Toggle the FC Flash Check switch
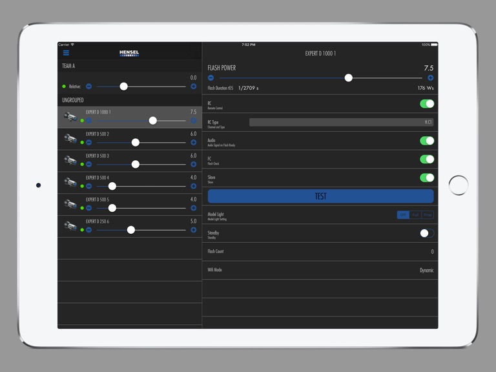The width and height of the screenshot is (496, 372). point(427,159)
